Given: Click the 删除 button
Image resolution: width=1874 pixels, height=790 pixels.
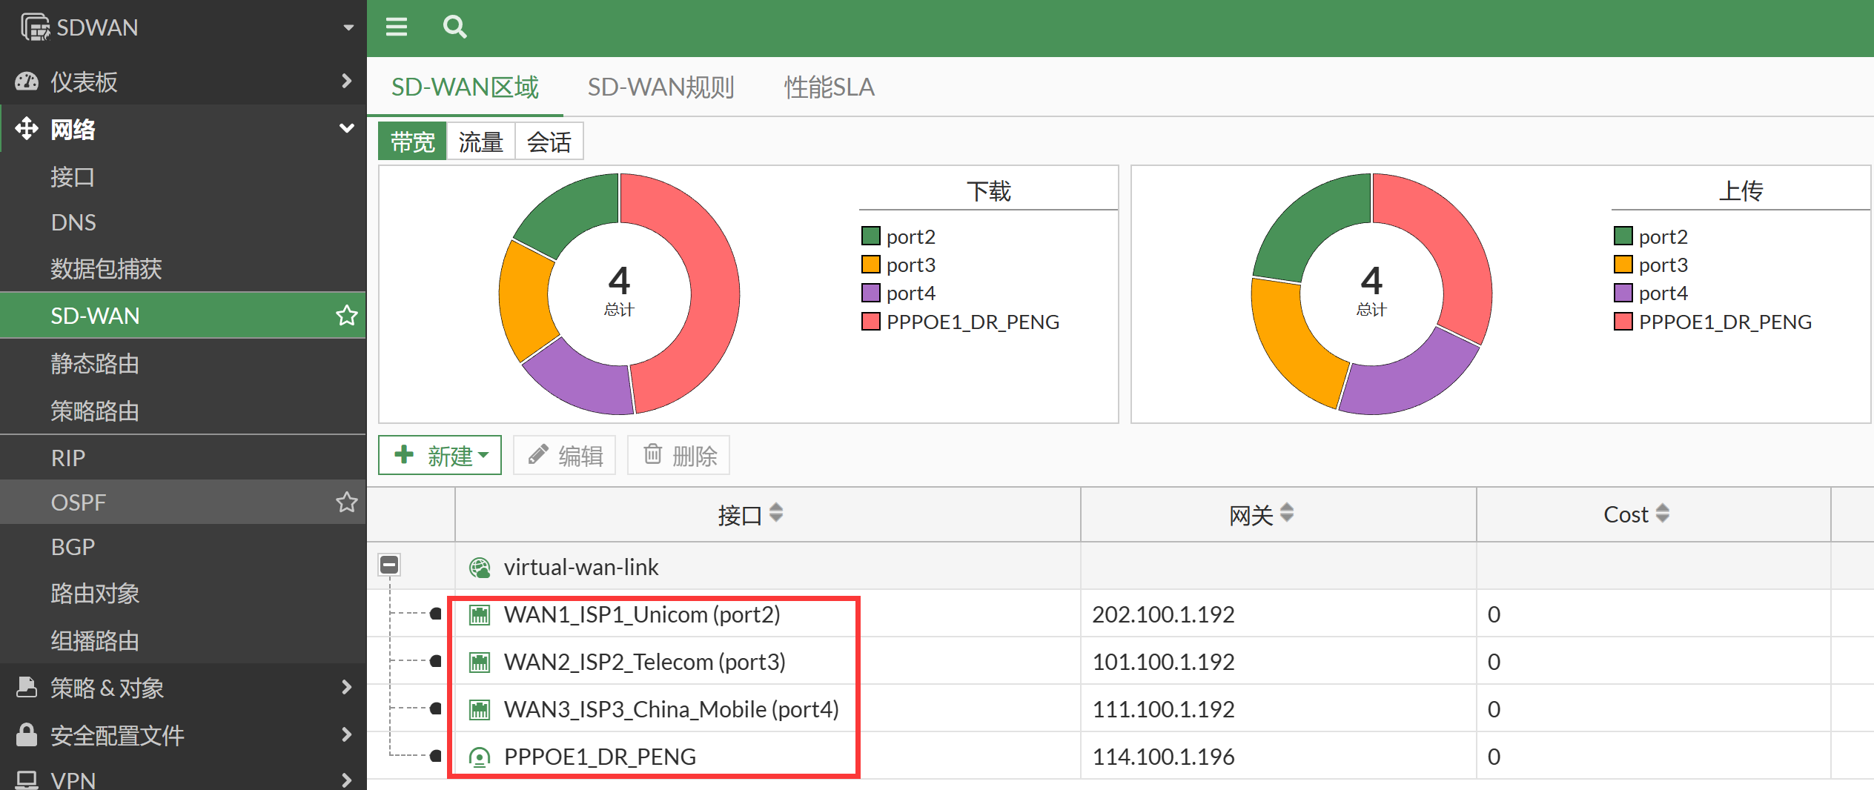Looking at the screenshot, I should pos(679,455).
